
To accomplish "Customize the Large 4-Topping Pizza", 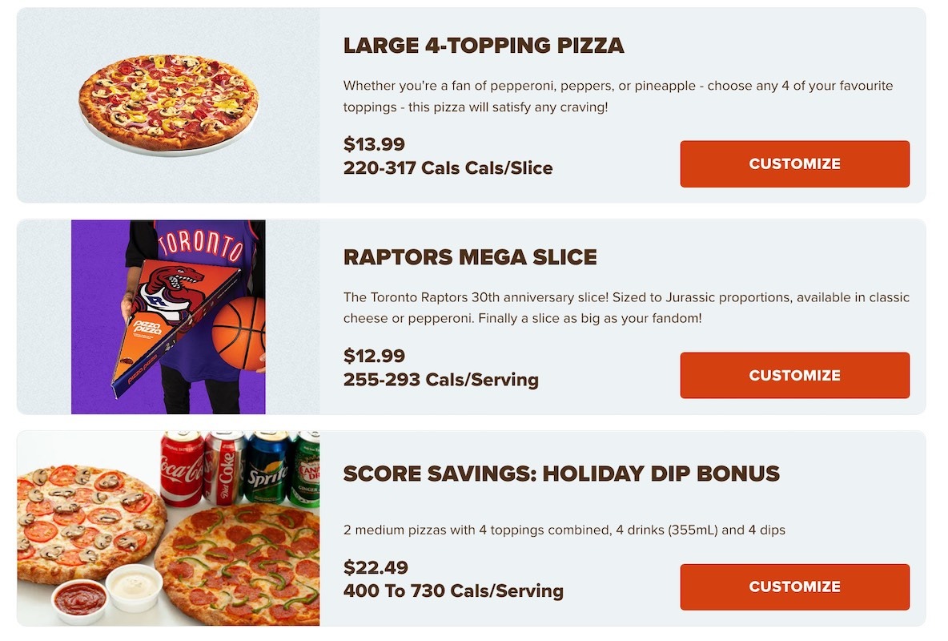I will click(x=794, y=164).
